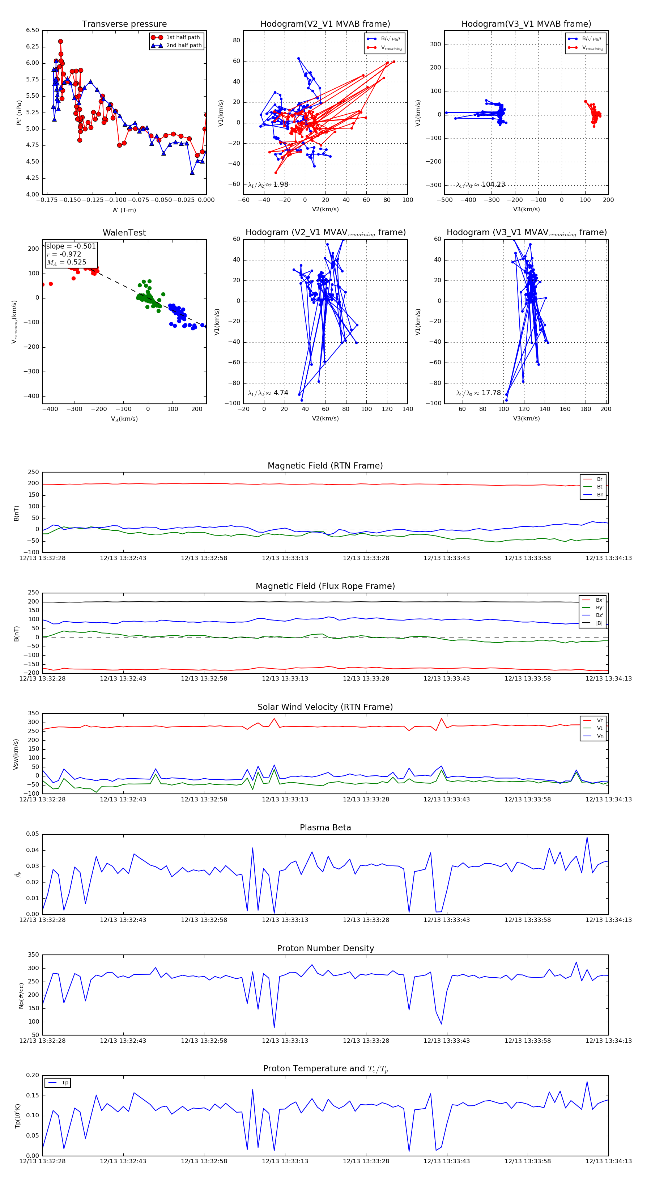Click "V3(km/s)" label under V3_V1 MVAB hodogram
651x1194 pixels.
click(x=526, y=209)
